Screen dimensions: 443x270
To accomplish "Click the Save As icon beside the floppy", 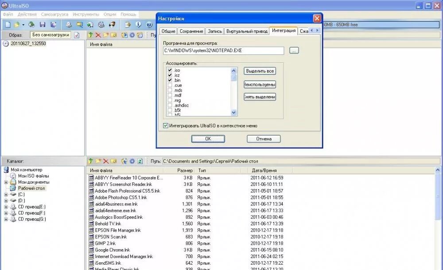I will pos(54,25).
